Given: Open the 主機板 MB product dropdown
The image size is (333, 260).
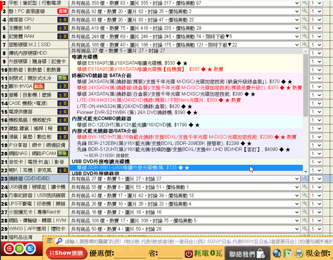Looking at the screenshot, I should [185, 28].
